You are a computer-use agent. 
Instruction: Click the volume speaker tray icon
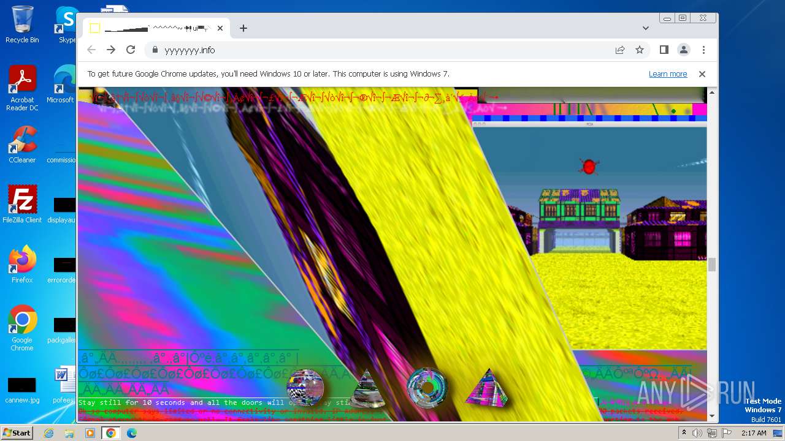point(697,433)
